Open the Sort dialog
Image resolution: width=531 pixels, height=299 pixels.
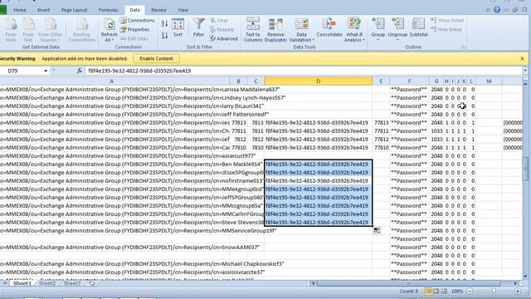(x=178, y=27)
